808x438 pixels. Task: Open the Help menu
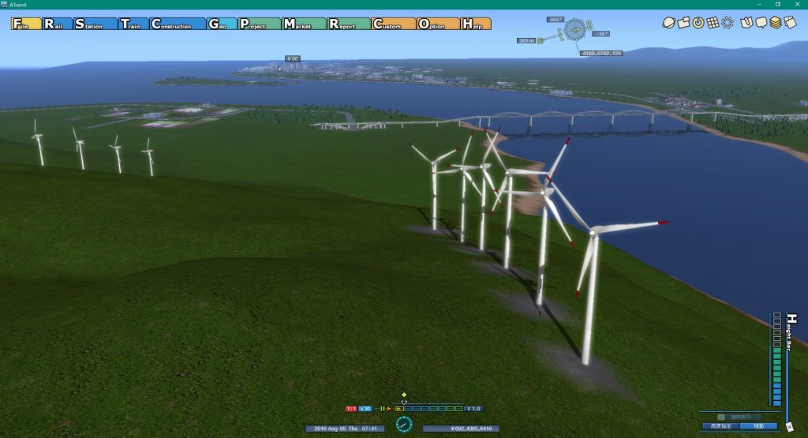[x=476, y=24]
